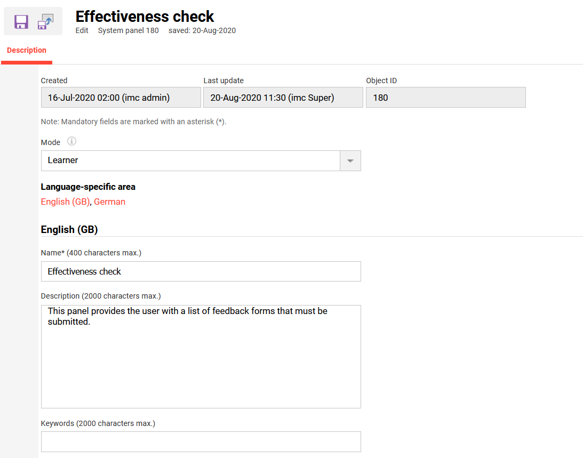Open the English (GB) language link
This screenshot has height=458, width=583.
[65, 202]
